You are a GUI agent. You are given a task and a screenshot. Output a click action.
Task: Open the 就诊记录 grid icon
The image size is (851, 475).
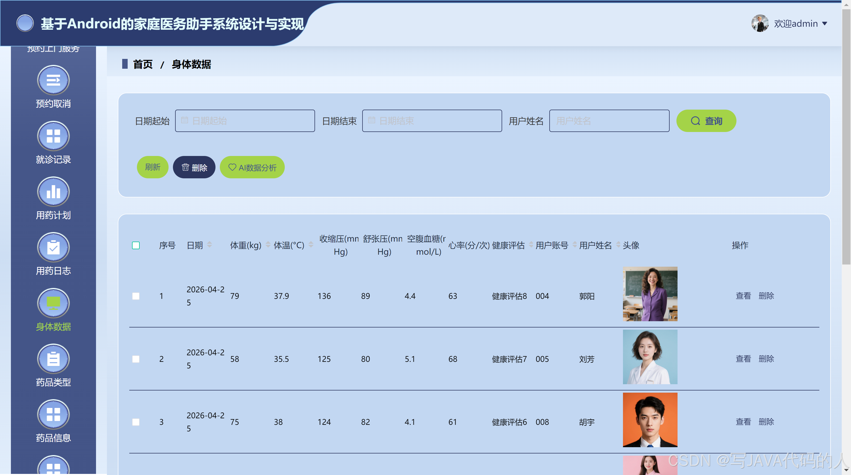click(x=53, y=136)
